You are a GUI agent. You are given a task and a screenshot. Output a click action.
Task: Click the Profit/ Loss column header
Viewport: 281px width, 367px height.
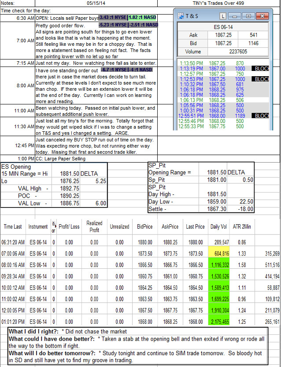69,226
